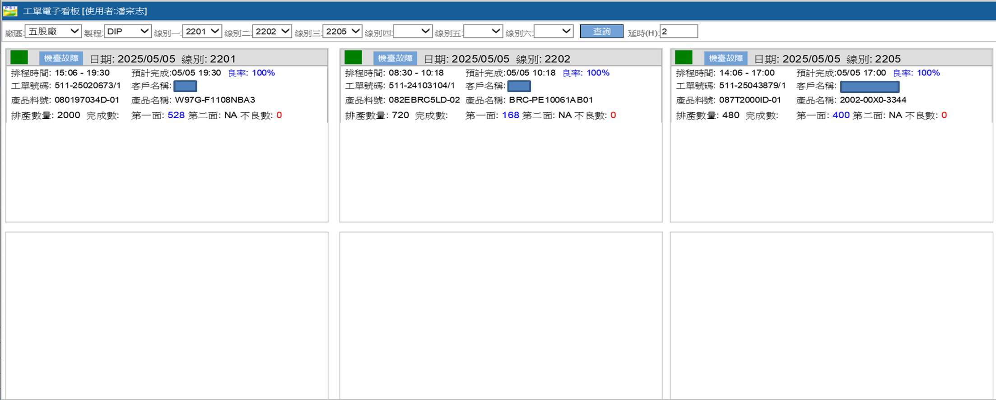Click 機臺故障 button on line 2201 panel
This screenshot has height=400, width=996.
tap(61, 58)
